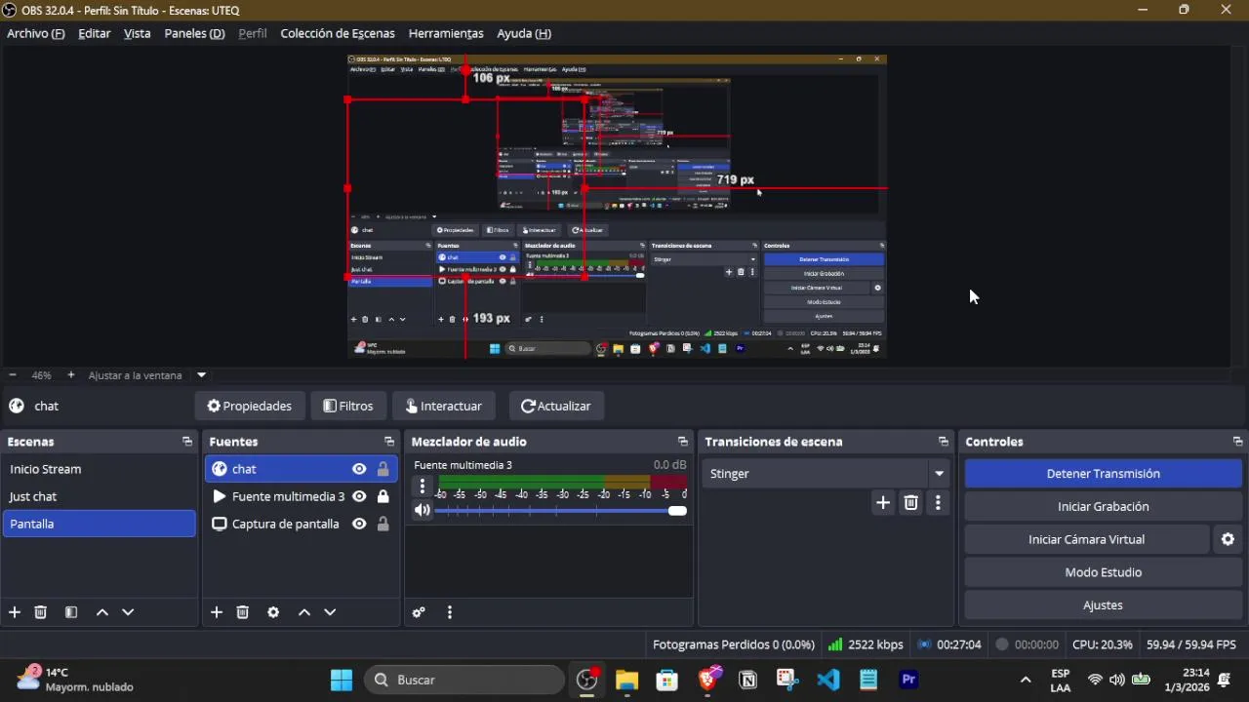Toggle visibility of Fuente multimedia 3
This screenshot has height=702, width=1249.
[359, 496]
